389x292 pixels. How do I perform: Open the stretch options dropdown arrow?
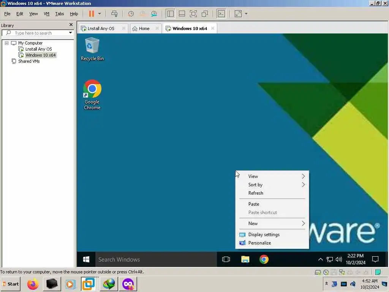(x=246, y=14)
